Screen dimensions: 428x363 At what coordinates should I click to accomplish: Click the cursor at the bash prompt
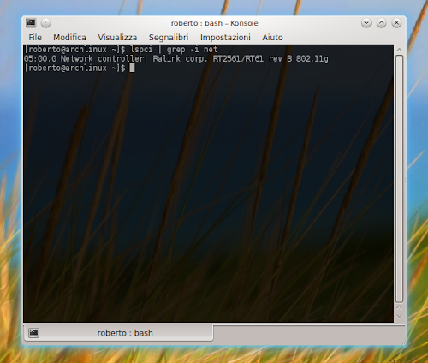[132, 68]
